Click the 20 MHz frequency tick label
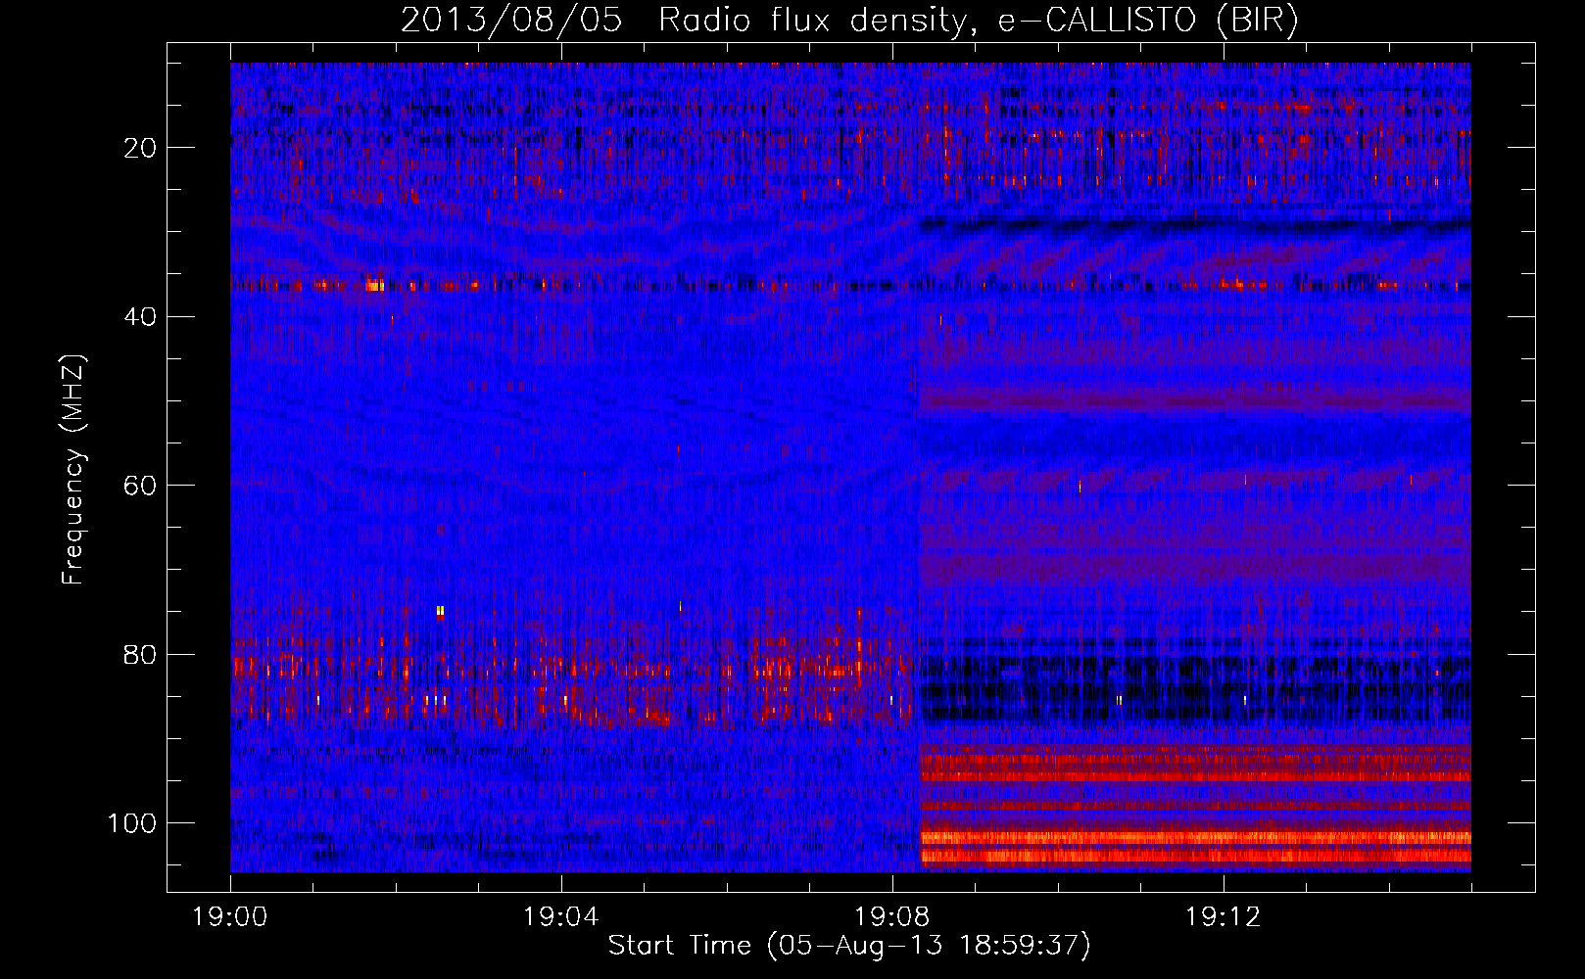Screen dimensions: 1585x979 [x=141, y=148]
